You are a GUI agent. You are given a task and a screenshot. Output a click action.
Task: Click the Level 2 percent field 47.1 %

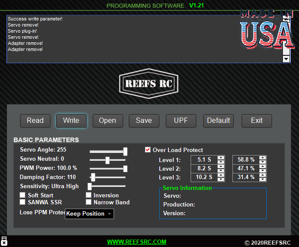pyautogui.click(x=246, y=168)
